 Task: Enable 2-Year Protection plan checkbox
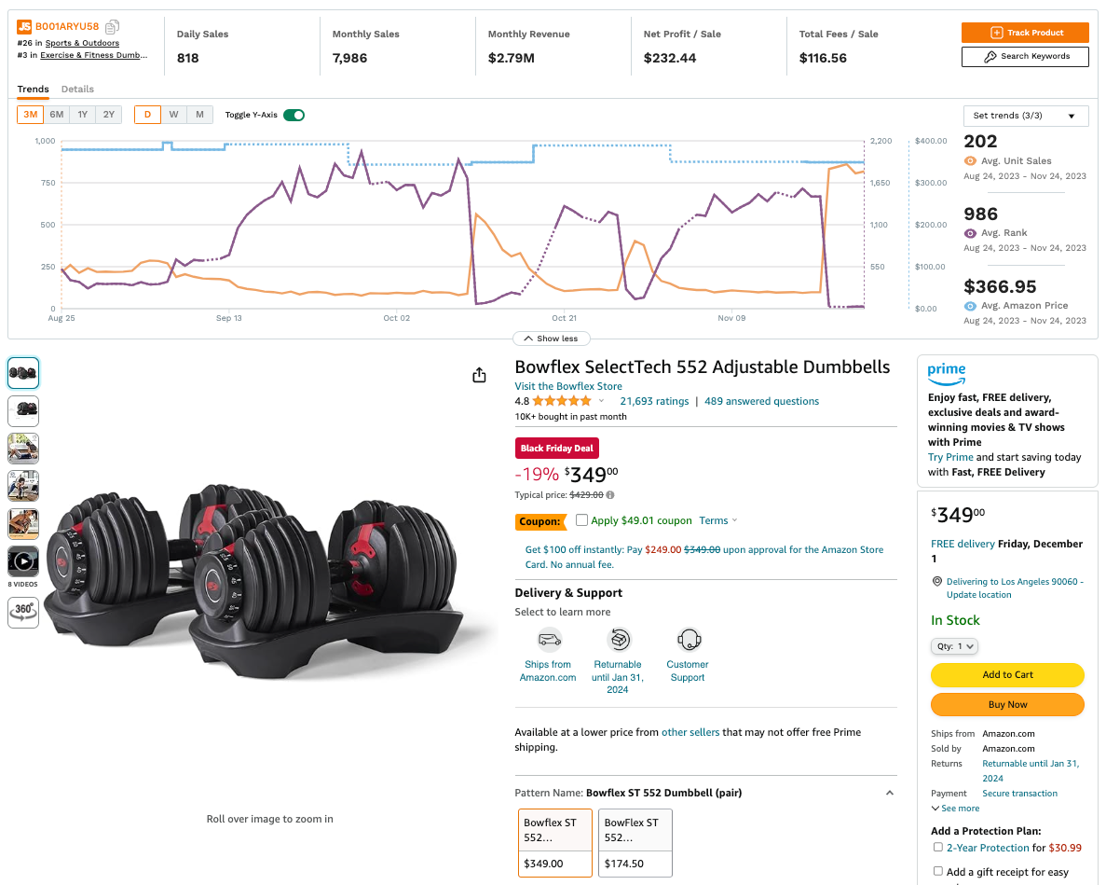(x=937, y=847)
